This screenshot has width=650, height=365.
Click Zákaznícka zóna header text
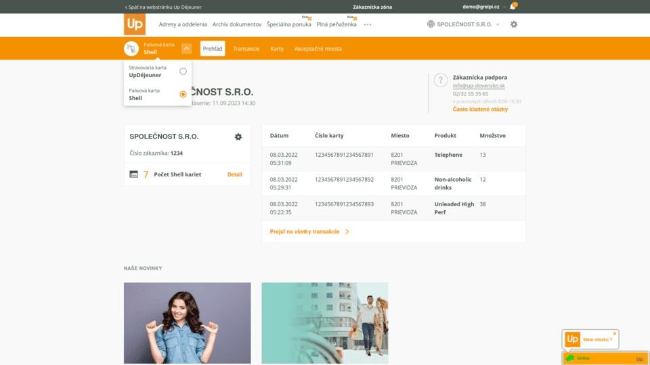point(372,7)
